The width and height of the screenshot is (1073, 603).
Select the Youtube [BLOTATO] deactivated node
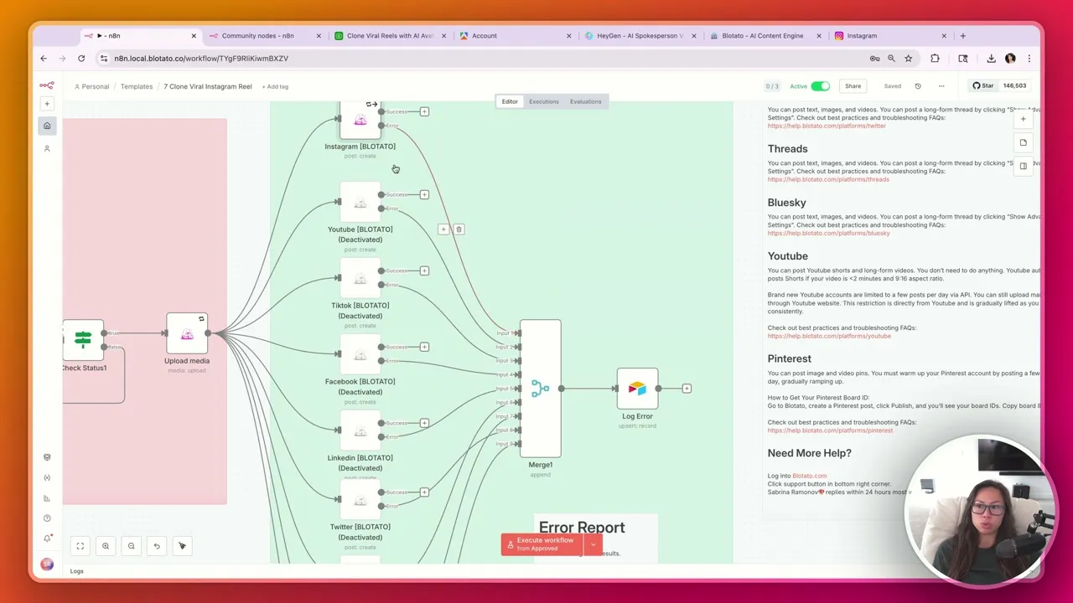[x=360, y=202]
